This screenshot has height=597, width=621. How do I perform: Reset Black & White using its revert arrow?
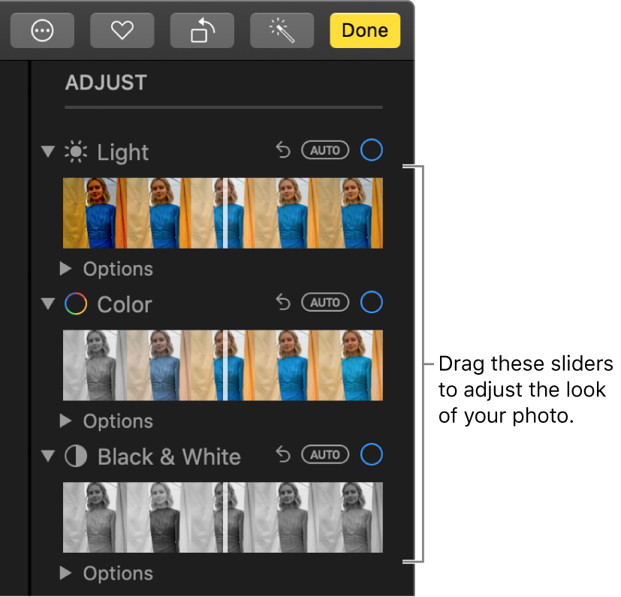(282, 454)
